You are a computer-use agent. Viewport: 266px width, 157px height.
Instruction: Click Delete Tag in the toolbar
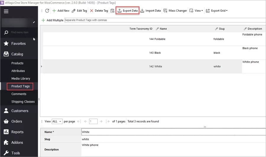point(99,11)
